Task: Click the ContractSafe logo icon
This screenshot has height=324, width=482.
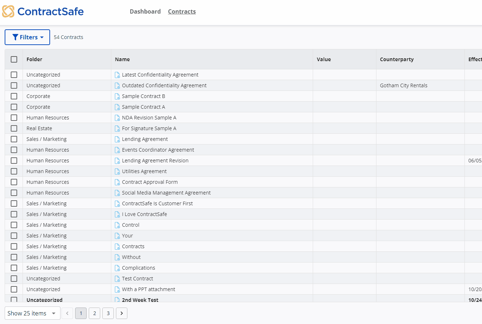Action: (8, 11)
